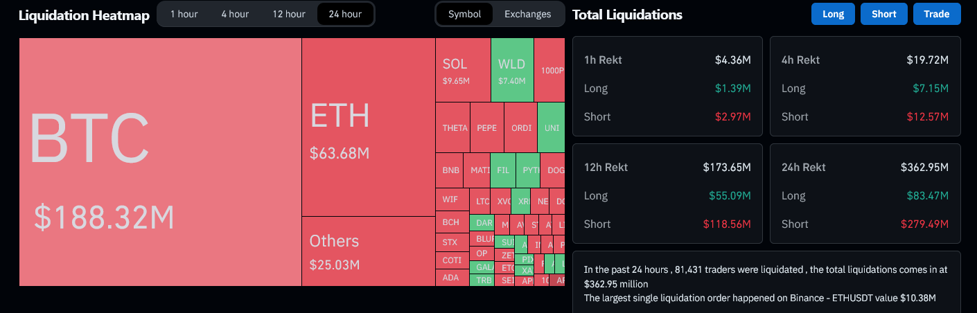977x313 pixels.
Task: Click the ORDI heatmap tile
Action: (520, 127)
